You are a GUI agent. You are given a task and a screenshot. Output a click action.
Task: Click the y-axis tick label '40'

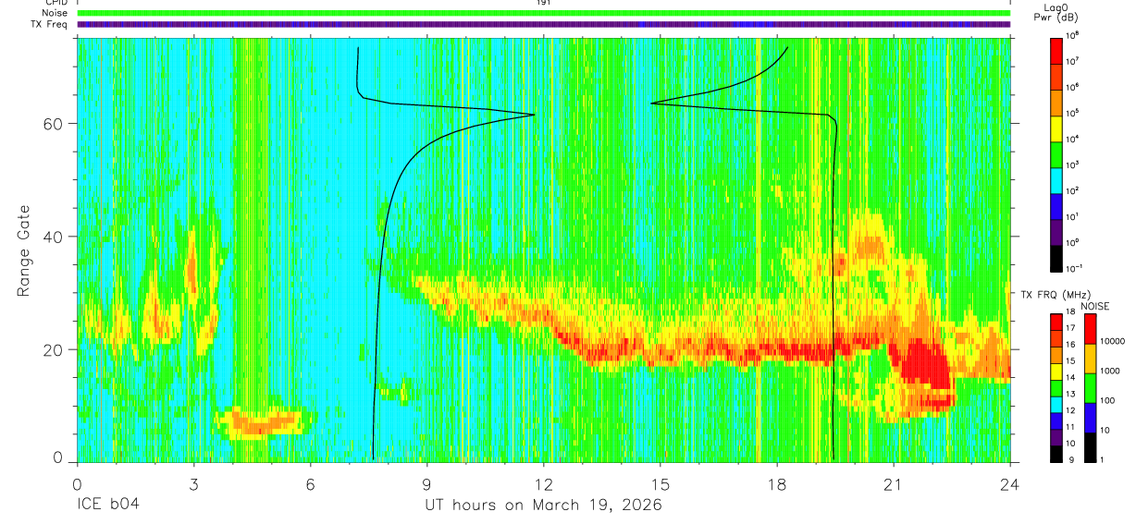pos(53,237)
